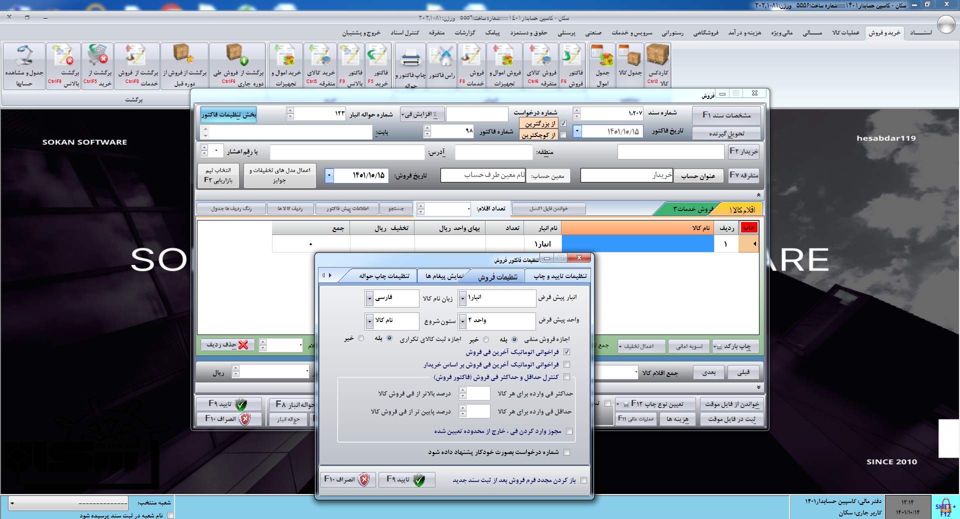The image size is (960, 519).
Task: Open the default warehouse (انبار پیش فرض) dropdown
Action: click(462, 298)
